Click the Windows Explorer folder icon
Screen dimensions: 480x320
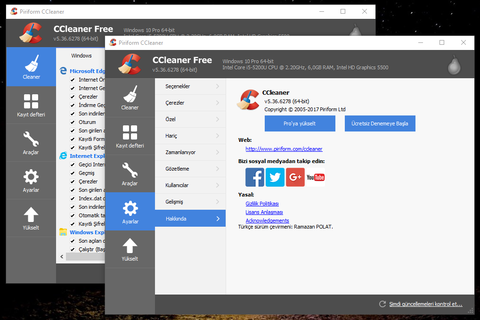pos(63,232)
